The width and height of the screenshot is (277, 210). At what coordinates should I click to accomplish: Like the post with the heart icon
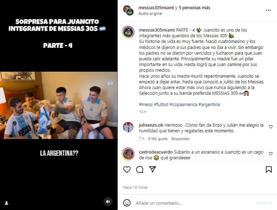click(127, 170)
